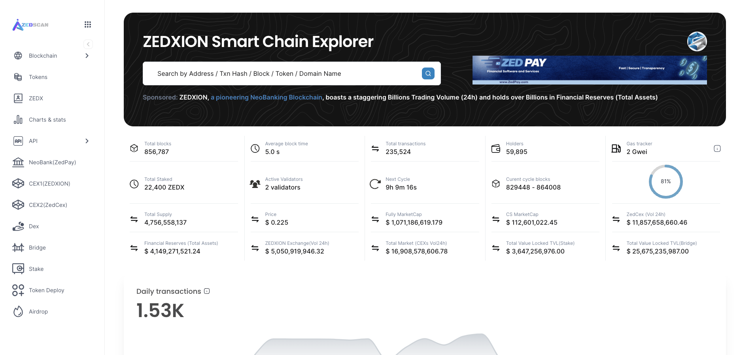Click the Total blocks value 856,787
The image size is (741, 355).
157,152
